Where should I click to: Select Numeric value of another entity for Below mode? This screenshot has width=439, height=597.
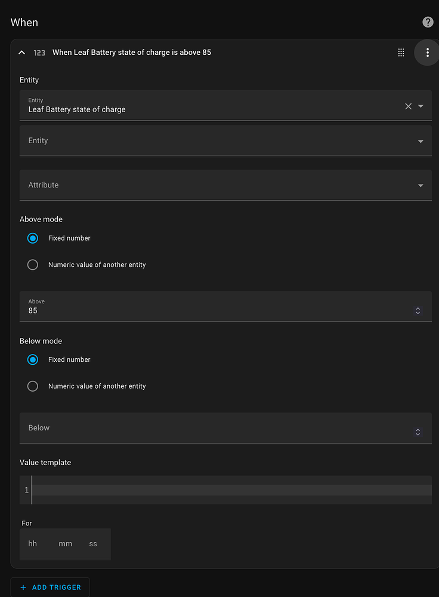point(33,386)
